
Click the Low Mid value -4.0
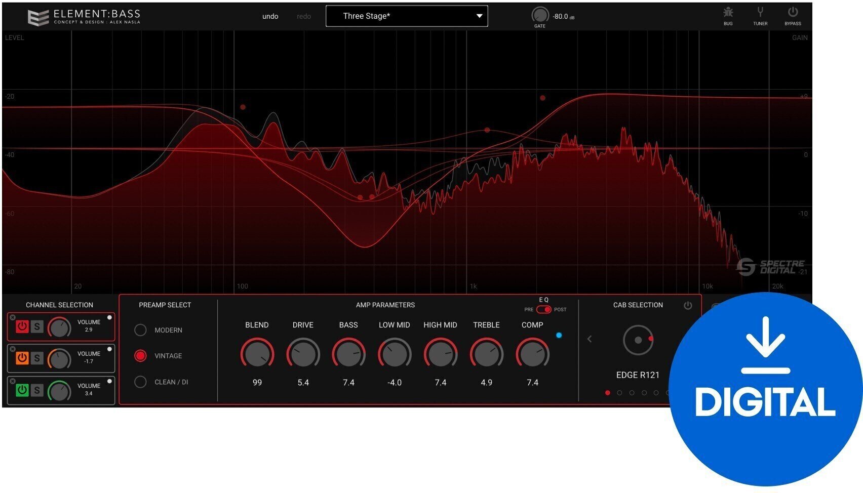point(395,383)
